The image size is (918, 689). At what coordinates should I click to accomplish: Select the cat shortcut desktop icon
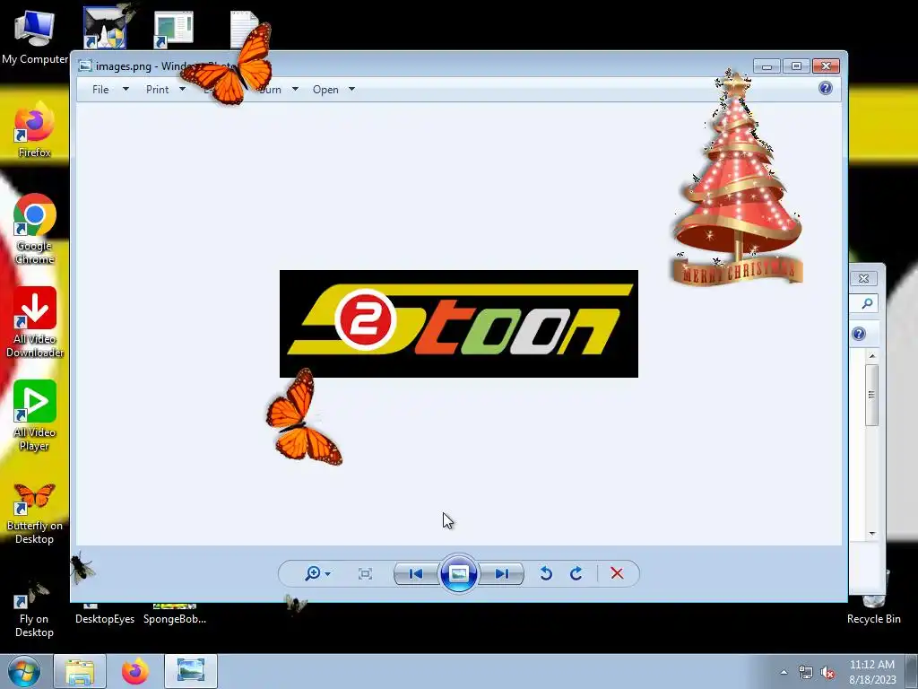[x=105, y=28]
